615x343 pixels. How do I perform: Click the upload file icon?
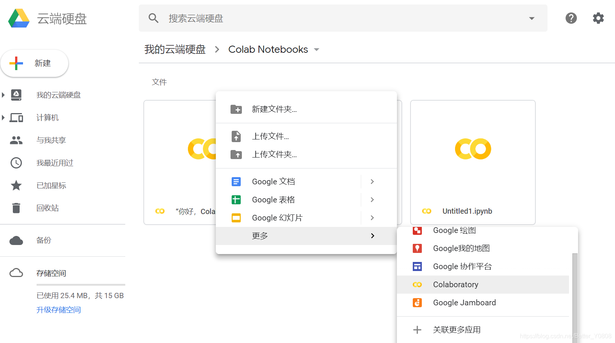tap(236, 136)
